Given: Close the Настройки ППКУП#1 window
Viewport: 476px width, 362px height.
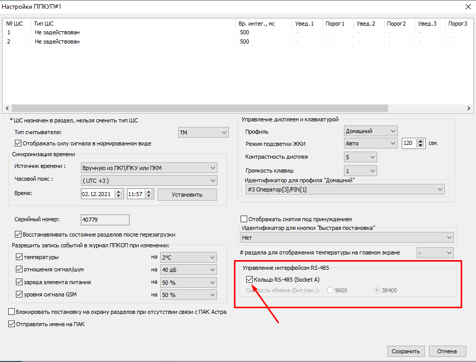Looking at the screenshot, I should coord(467,7).
